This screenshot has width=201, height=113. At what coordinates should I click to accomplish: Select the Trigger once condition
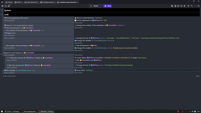[x=10, y=33]
